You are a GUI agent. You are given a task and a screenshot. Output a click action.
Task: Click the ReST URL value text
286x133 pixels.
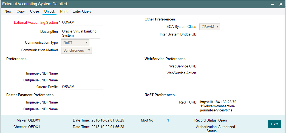[218, 106]
